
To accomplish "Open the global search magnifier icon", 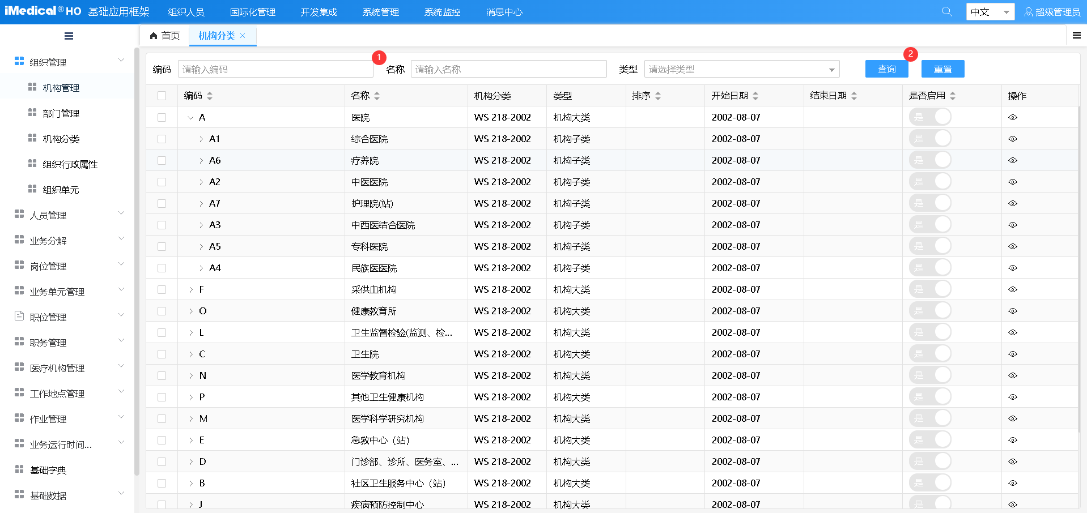I will (x=946, y=11).
